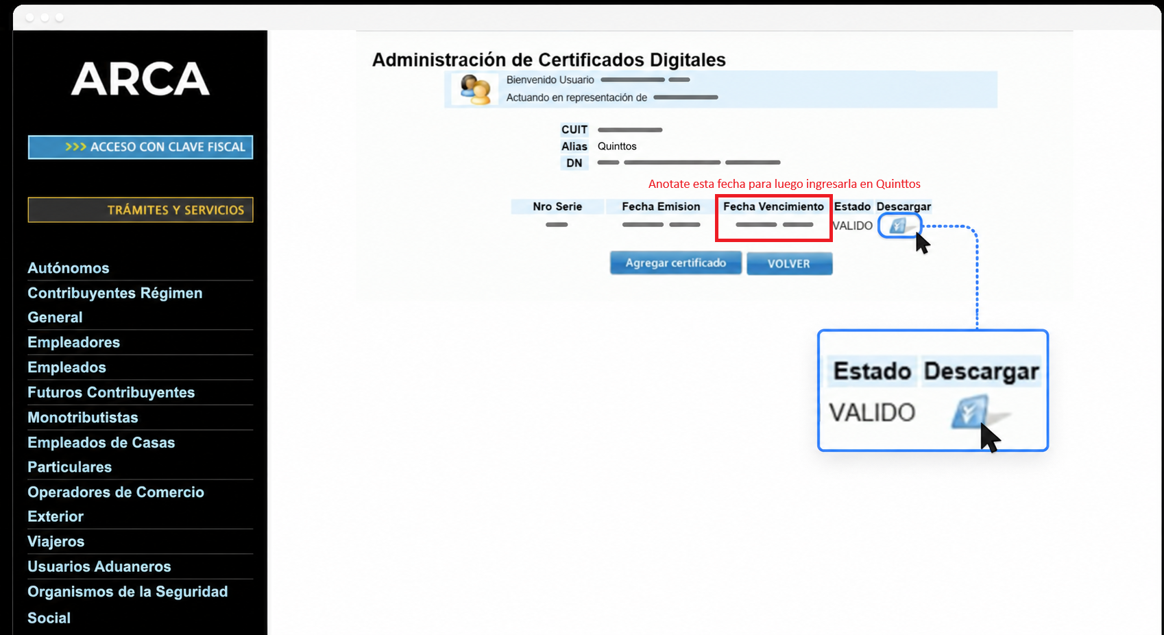This screenshot has height=635, width=1164.
Task: Go to the Empleadores section
Action: (74, 342)
